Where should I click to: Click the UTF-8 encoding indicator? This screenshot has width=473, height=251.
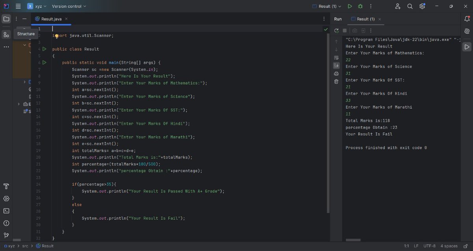pos(430,246)
